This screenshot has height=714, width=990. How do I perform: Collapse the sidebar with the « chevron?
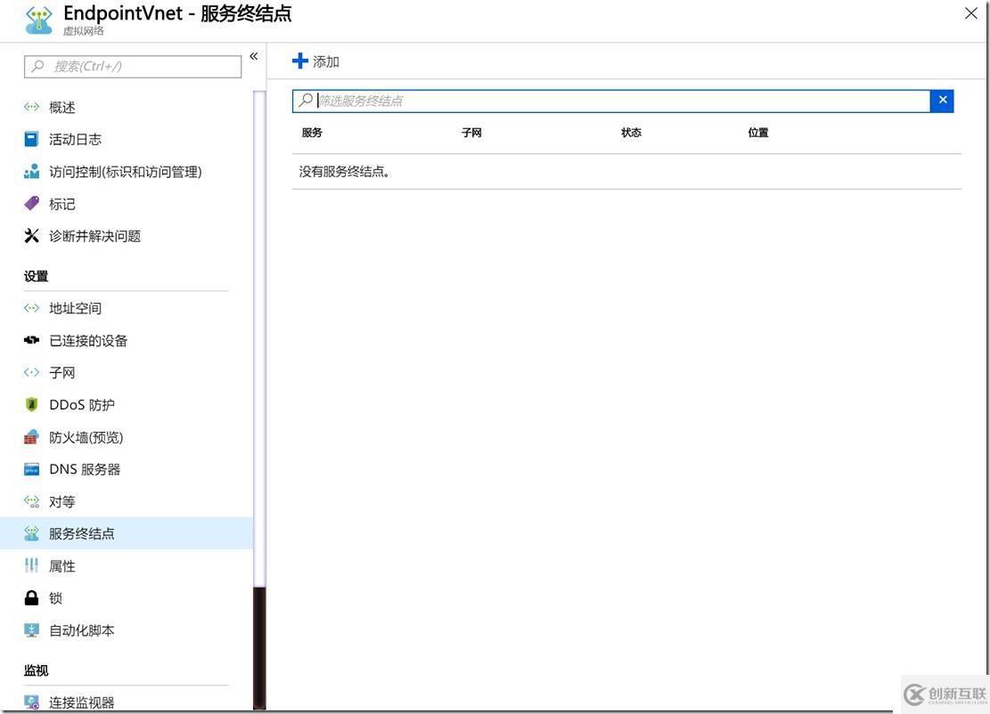click(x=253, y=54)
